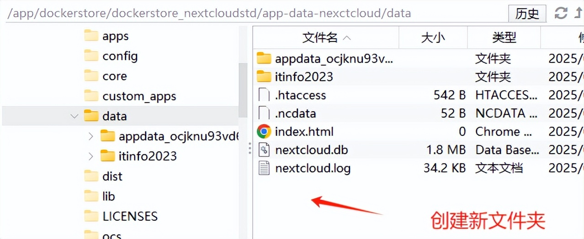Click the pane splitter grip handle
This screenshot has width=584, height=239.
[250, 148]
